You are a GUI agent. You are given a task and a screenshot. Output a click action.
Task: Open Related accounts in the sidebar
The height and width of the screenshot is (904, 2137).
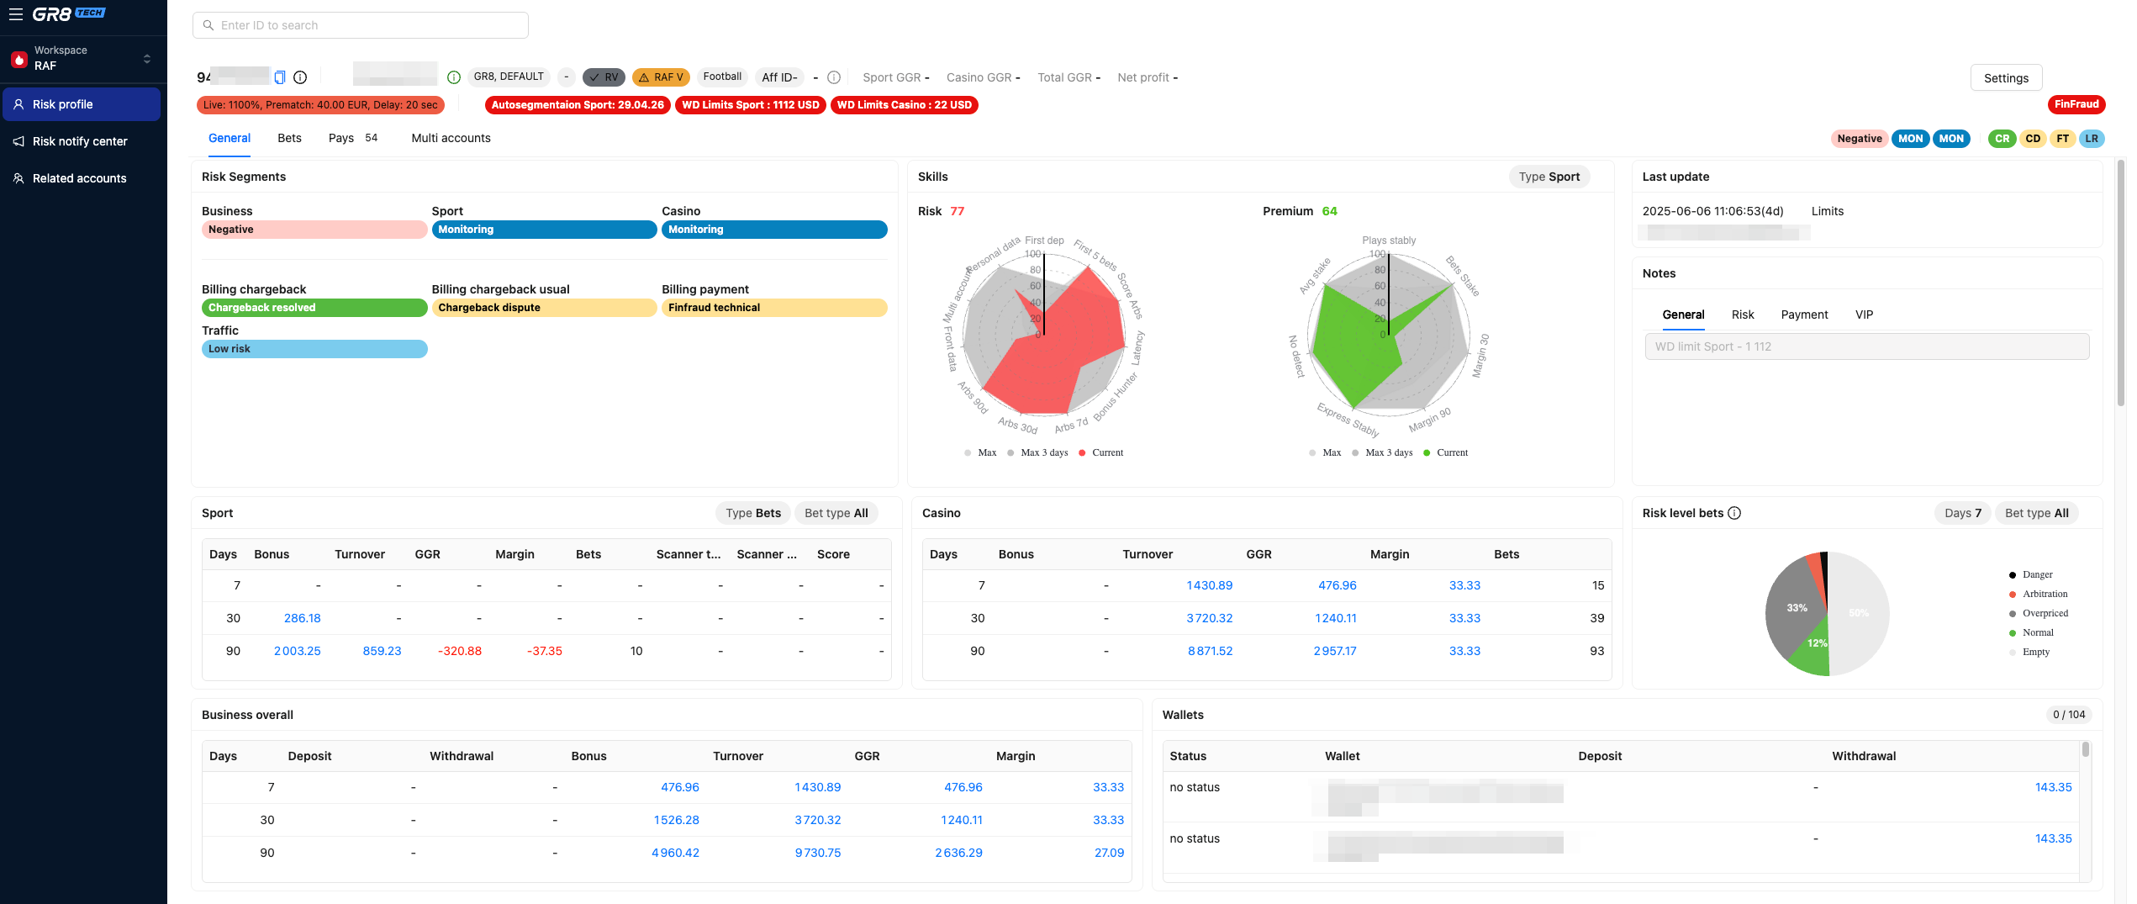[79, 178]
